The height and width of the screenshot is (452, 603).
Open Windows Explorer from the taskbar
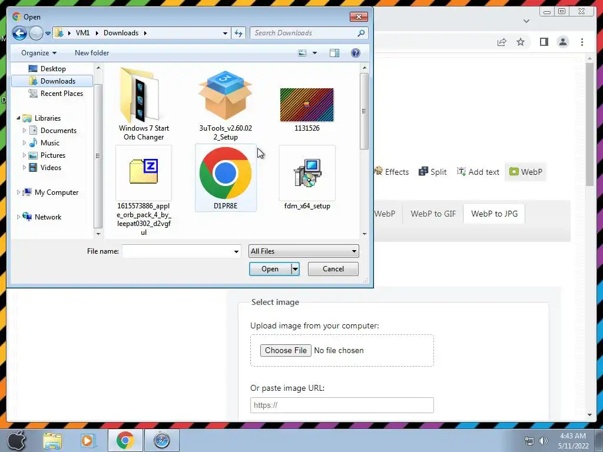[52, 440]
